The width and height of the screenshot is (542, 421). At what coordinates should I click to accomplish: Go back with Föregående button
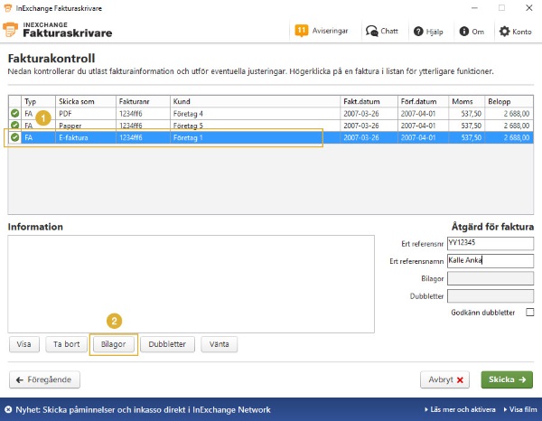tap(44, 379)
